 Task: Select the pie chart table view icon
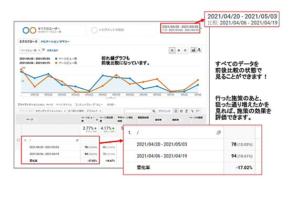point(180,110)
